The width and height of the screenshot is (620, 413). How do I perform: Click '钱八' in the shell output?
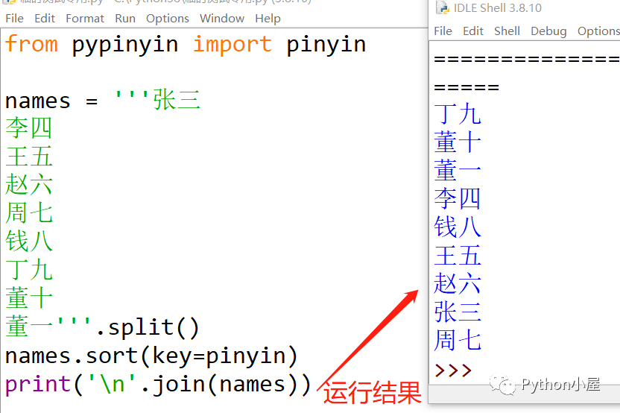(x=457, y=227)
